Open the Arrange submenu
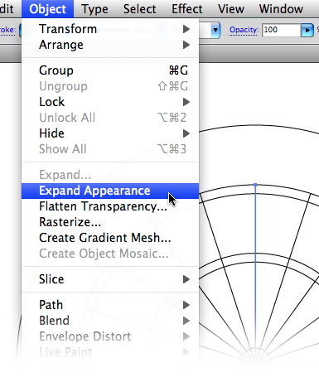The image size is (319, 387). click(x=110, y=45)
